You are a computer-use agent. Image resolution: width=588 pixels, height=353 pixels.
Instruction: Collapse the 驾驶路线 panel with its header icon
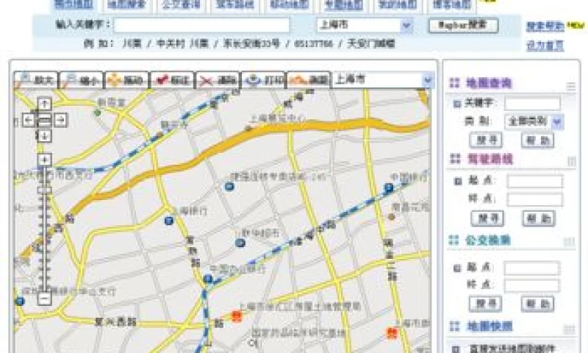click(x=572, y=161)
